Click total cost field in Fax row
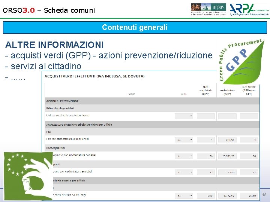The width and height of the screenshot is (270, 202). tap(227, 140)
